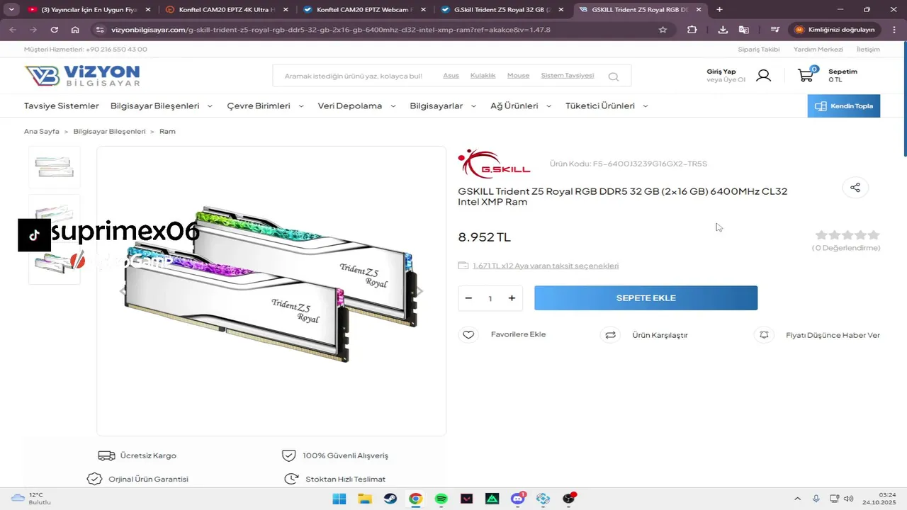This screenshot has height=510, width=907.
Task: Click the share product icon
Action: tap(855, 188)
